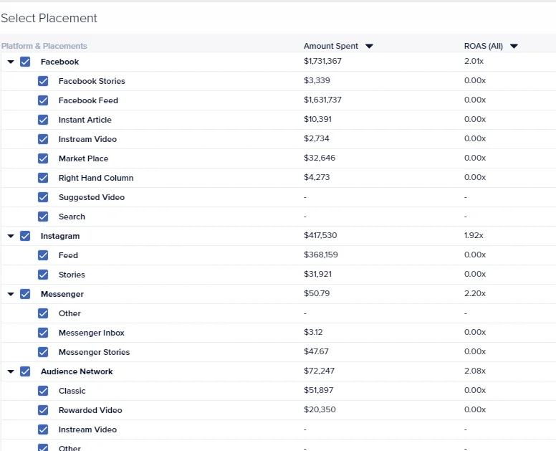Collapse the Messenger placements group
The width and height of the screenshot is (556, 451).
[x=11, y=294]
